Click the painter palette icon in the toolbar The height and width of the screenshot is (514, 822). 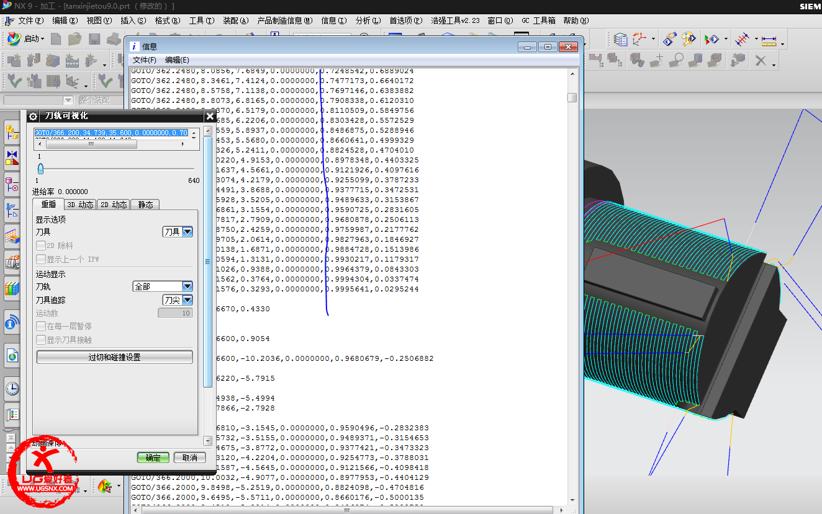[x=689, y=40]
